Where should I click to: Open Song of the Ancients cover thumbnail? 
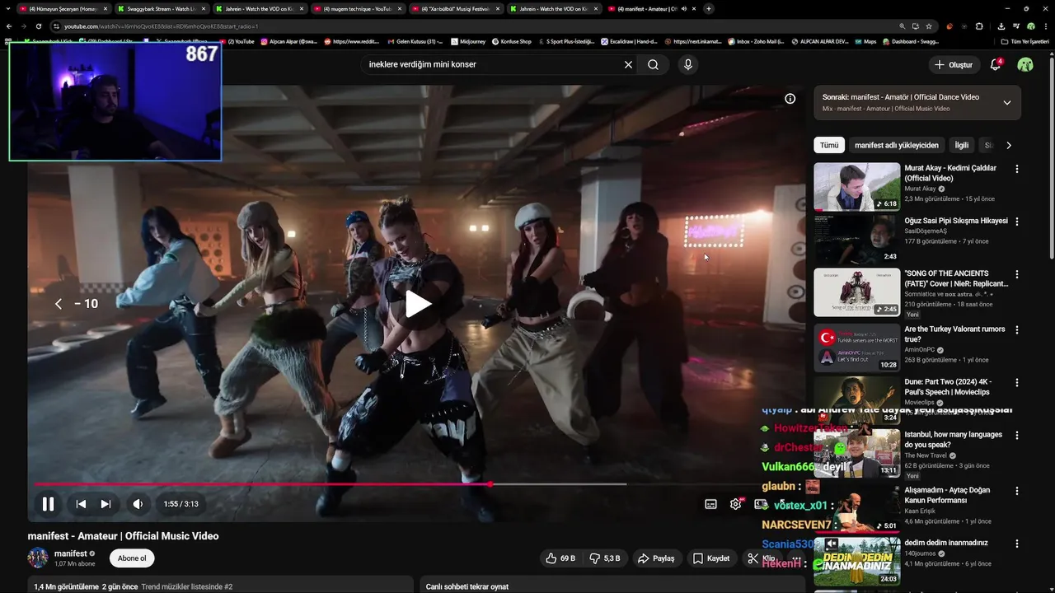coord(857,292)
